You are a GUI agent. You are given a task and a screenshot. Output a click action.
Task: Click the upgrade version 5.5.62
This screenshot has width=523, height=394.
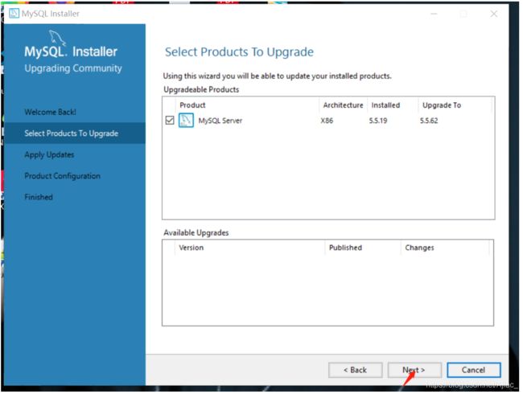429,121
